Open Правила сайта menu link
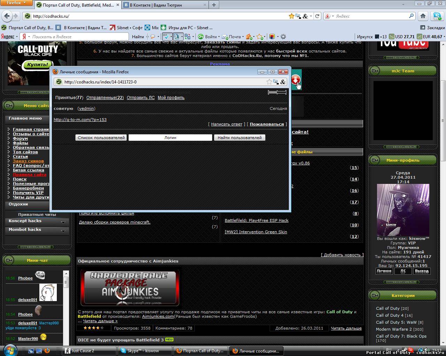This screenshot has width=446, height=356. click(30, 175)
